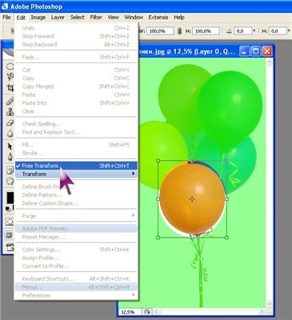Select the Eraser tool

coord(10,122)
